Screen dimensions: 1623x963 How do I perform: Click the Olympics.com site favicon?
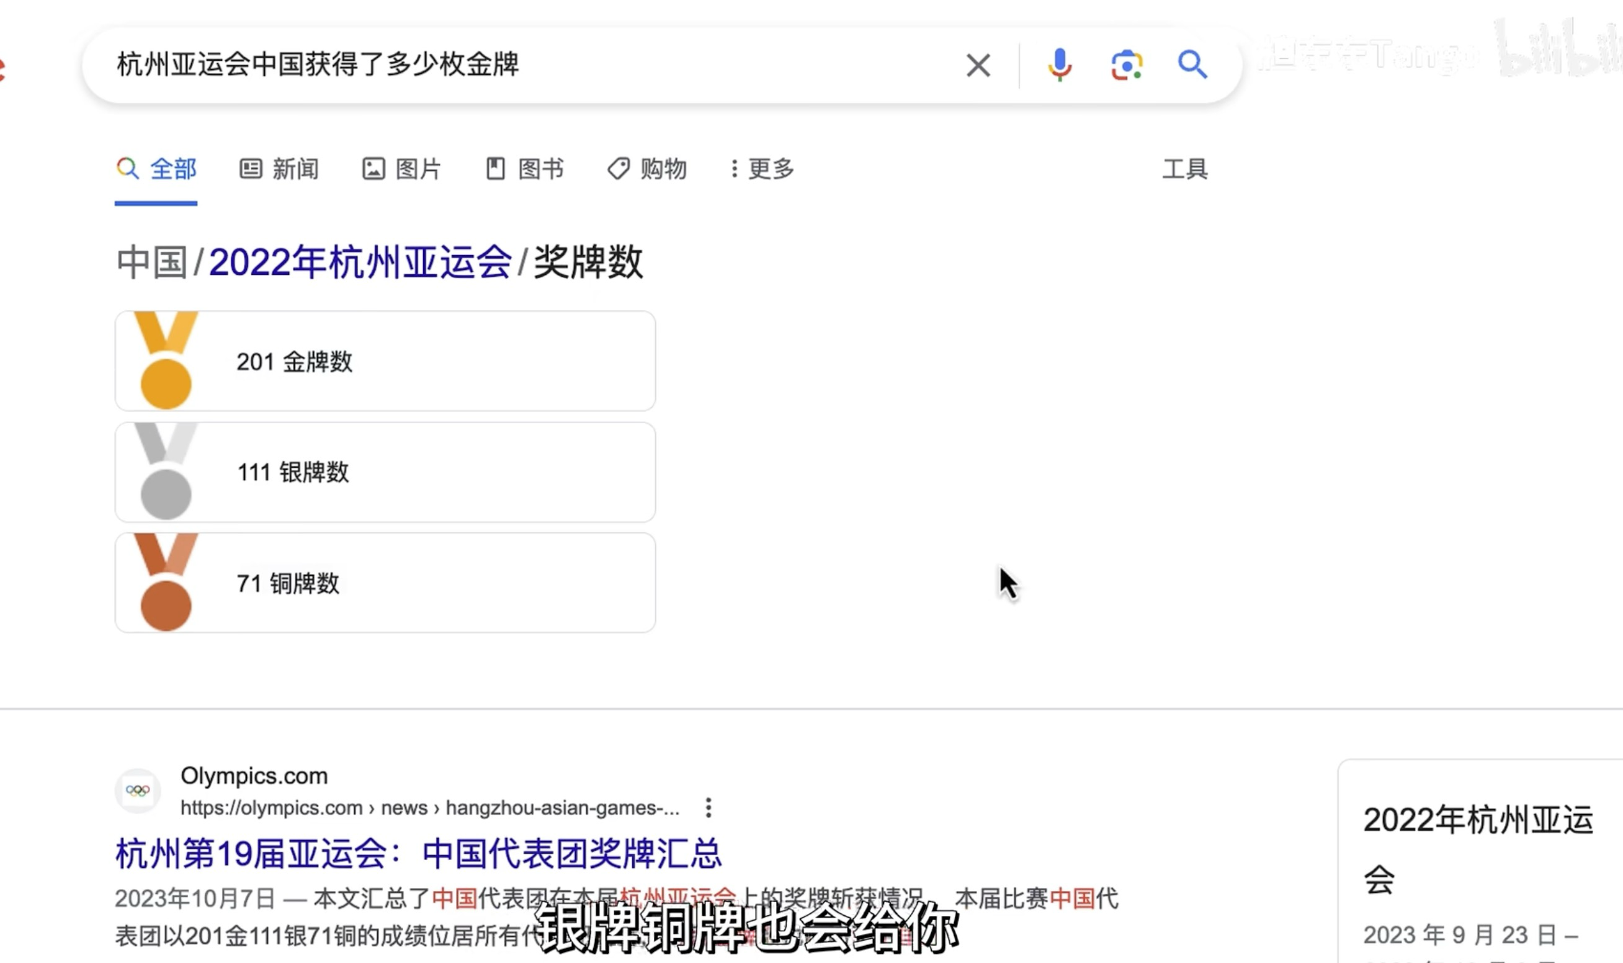[138, 791]
